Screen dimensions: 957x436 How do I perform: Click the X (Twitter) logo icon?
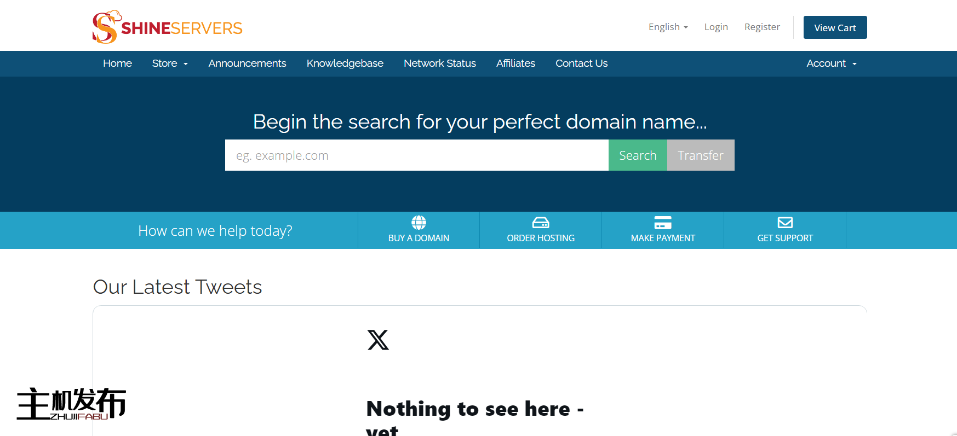(x=378, y=340)
